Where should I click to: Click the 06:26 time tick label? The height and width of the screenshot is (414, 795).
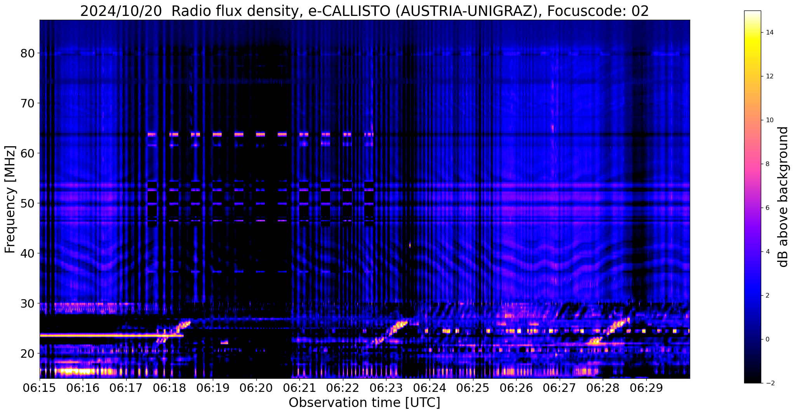click(x=516, y=388)
